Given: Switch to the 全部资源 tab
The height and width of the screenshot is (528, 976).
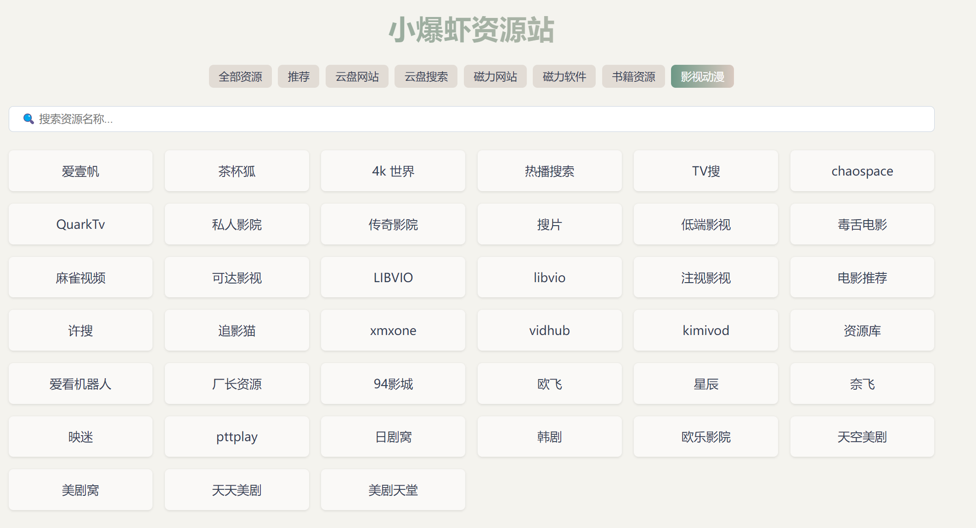Looking at the screenshot, I should [x=240, y=76].
